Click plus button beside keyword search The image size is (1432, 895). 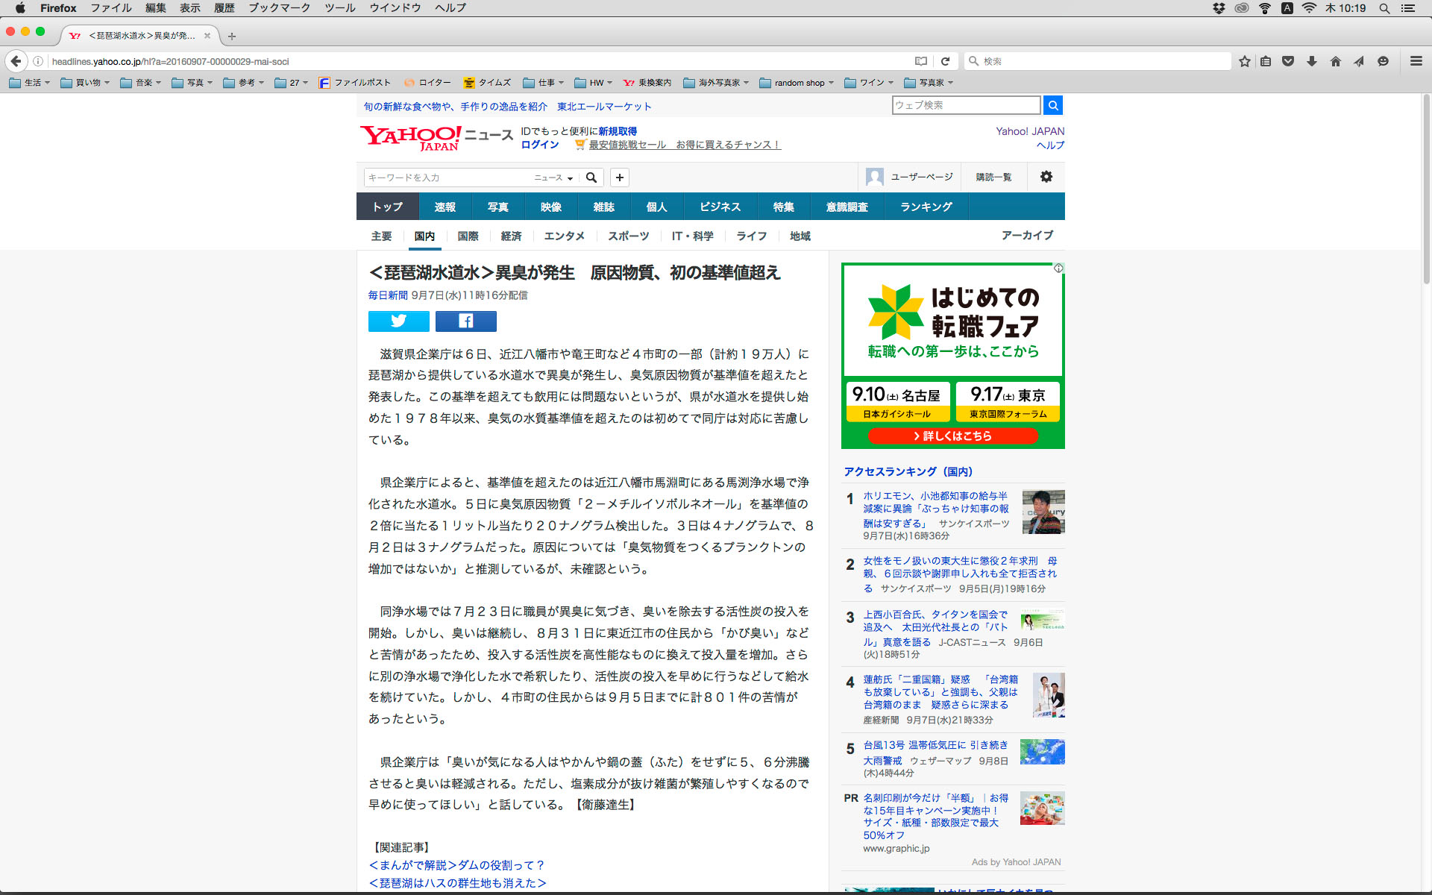click(619, 178)
